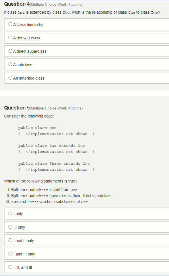
Task: Select the "A subclass" answer for Question 4
Action: [10, 64]
